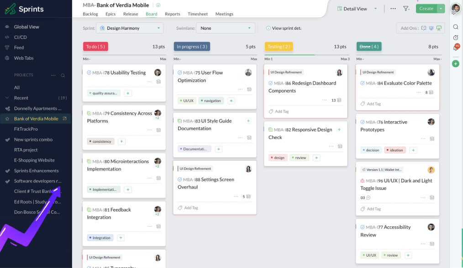Click the Sprints logo
463x268 pixels.
click(x=24, y=9)
